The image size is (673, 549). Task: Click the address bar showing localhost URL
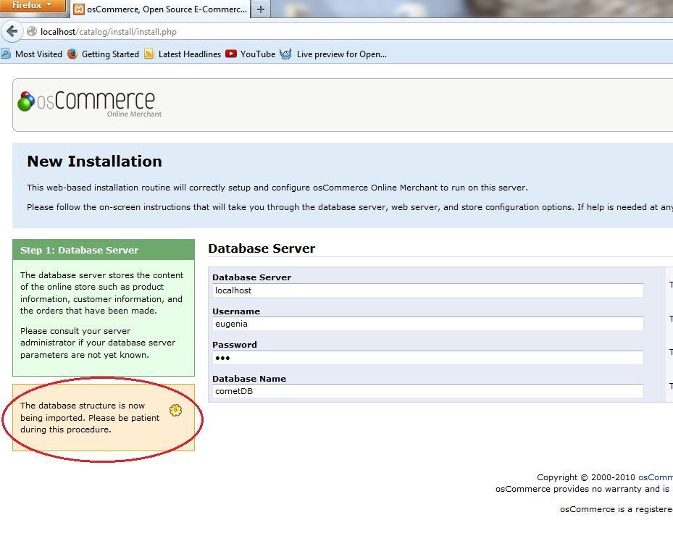(352, 32)
